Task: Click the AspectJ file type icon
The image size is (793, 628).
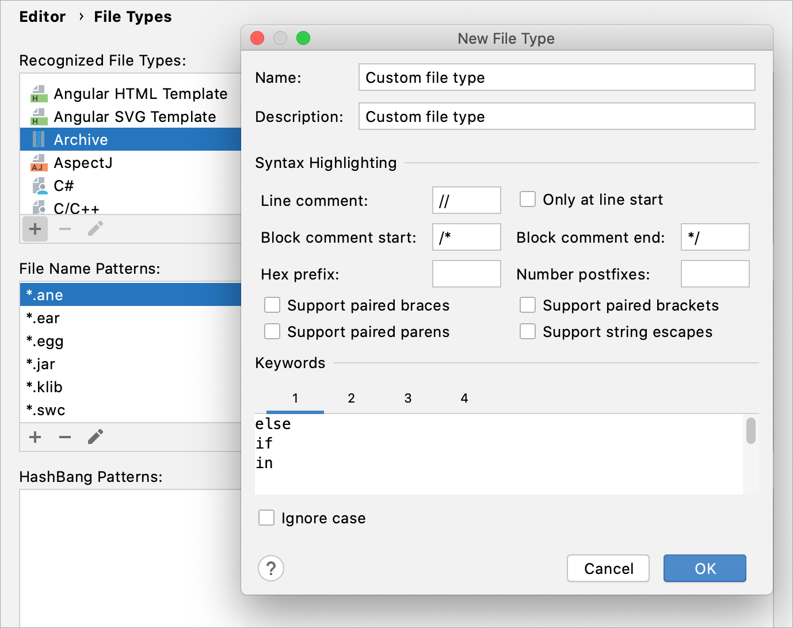Action: tap(39, 163)
